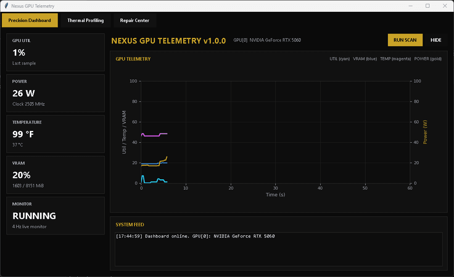Minimize the Nexus GPU Telemetry window
Screen dimensions: 454x277
click(410, 6)
